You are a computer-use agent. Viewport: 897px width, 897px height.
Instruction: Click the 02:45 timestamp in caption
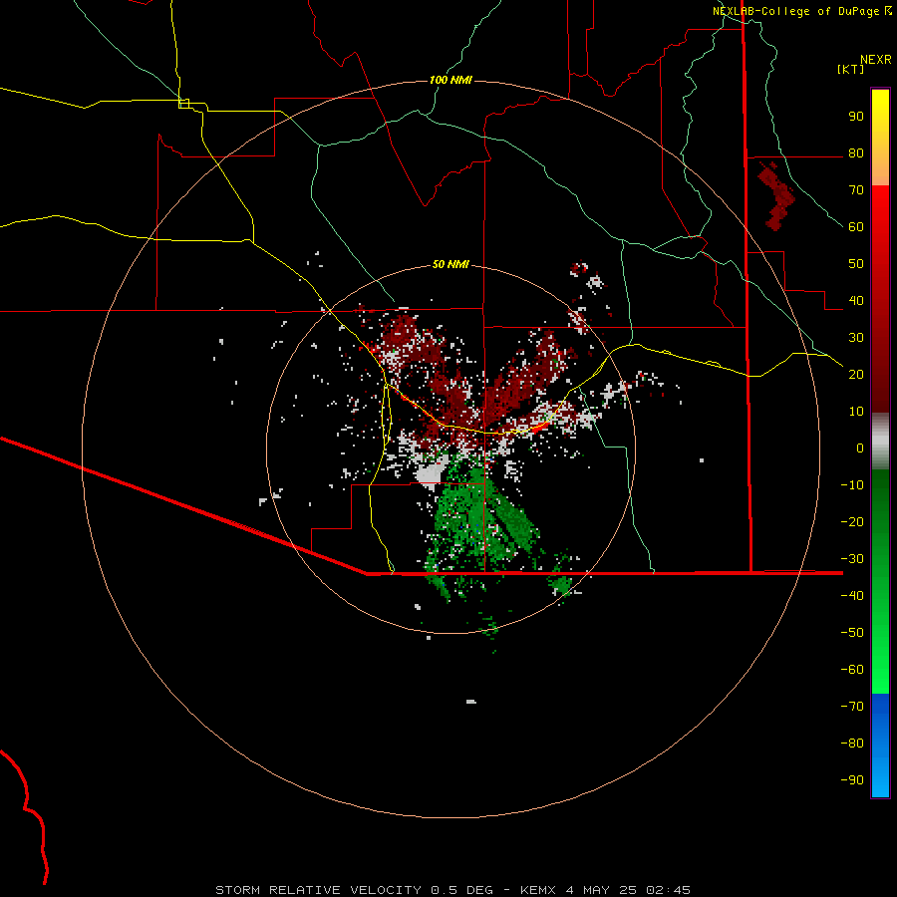click(x=668, y=890)
